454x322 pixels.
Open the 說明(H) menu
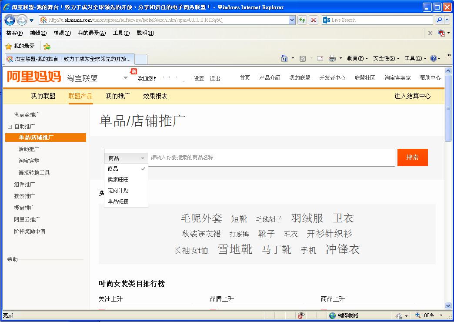145,33
